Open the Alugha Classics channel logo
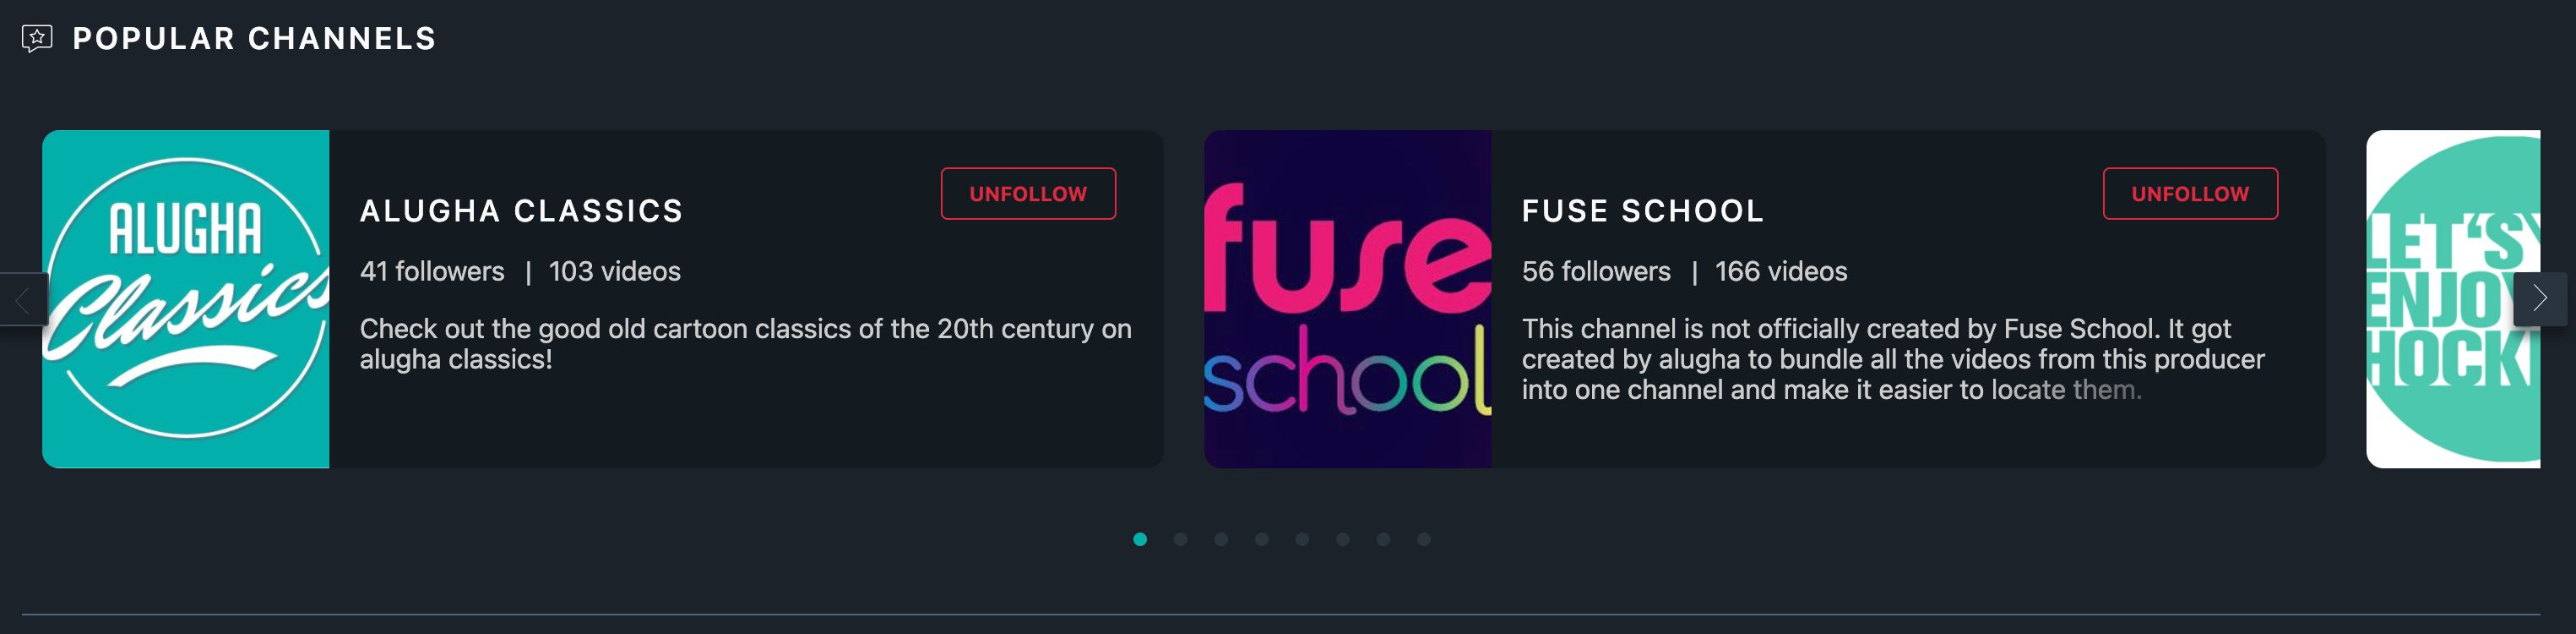 [x=186, y=298]
